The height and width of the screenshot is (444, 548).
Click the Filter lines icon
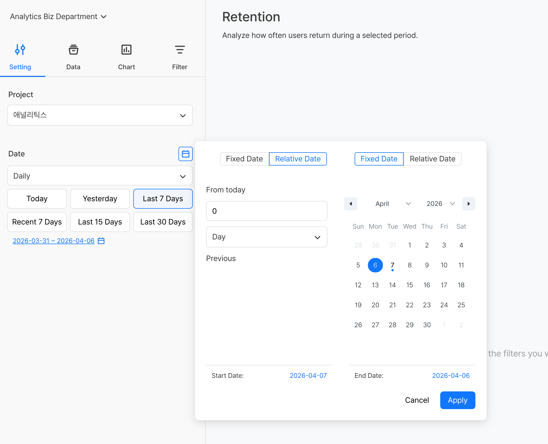180,50
